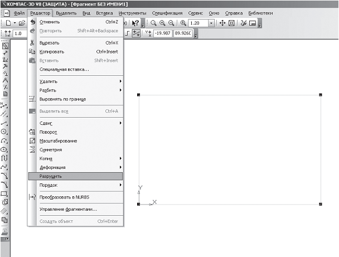Expand the Удалить submenu

point(120,81)
